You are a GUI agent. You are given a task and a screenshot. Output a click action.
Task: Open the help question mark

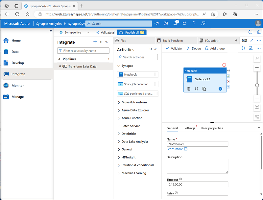coord(194,23)
